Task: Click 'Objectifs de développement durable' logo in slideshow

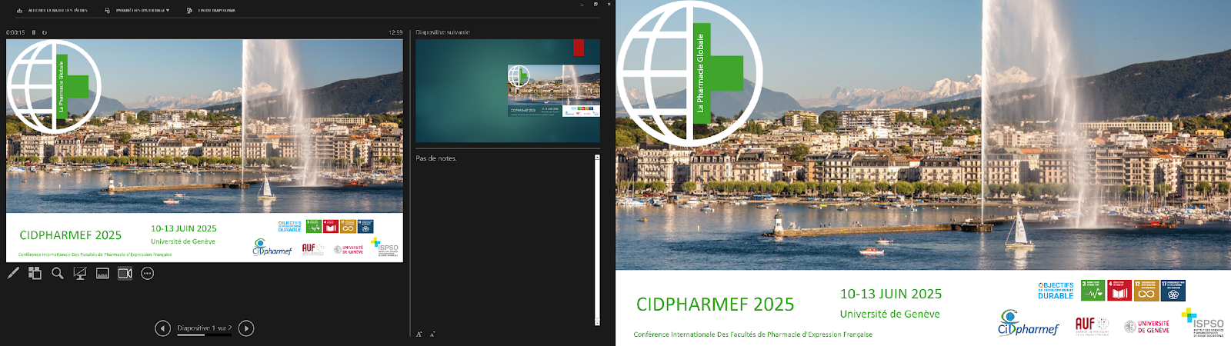Action: pos(1056,291)
